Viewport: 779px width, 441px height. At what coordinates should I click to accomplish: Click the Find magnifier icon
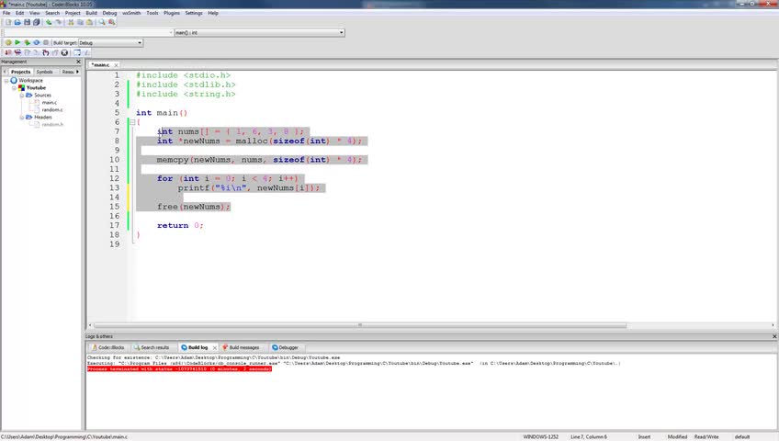click(x=102, y=22)
